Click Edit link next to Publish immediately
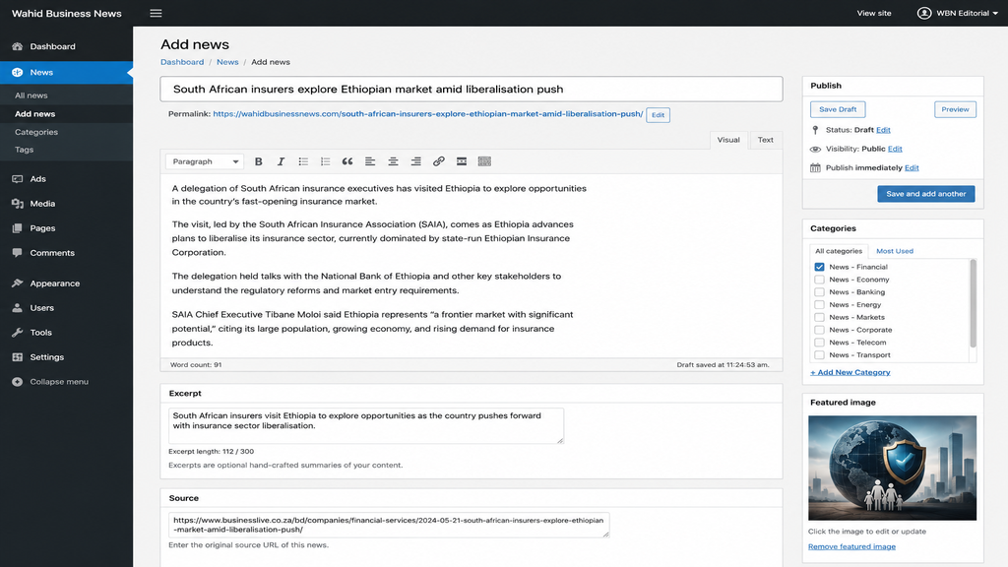The image size is (1008, 567). coord(911,167)
